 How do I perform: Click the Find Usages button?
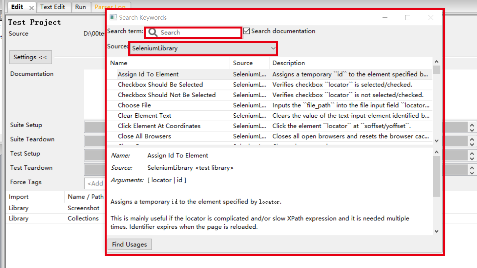click(x=130, y=244)
